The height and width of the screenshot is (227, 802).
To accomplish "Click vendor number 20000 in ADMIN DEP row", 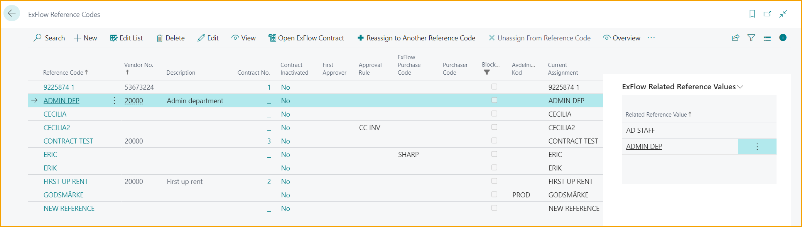I will click(x=133, y=101).
